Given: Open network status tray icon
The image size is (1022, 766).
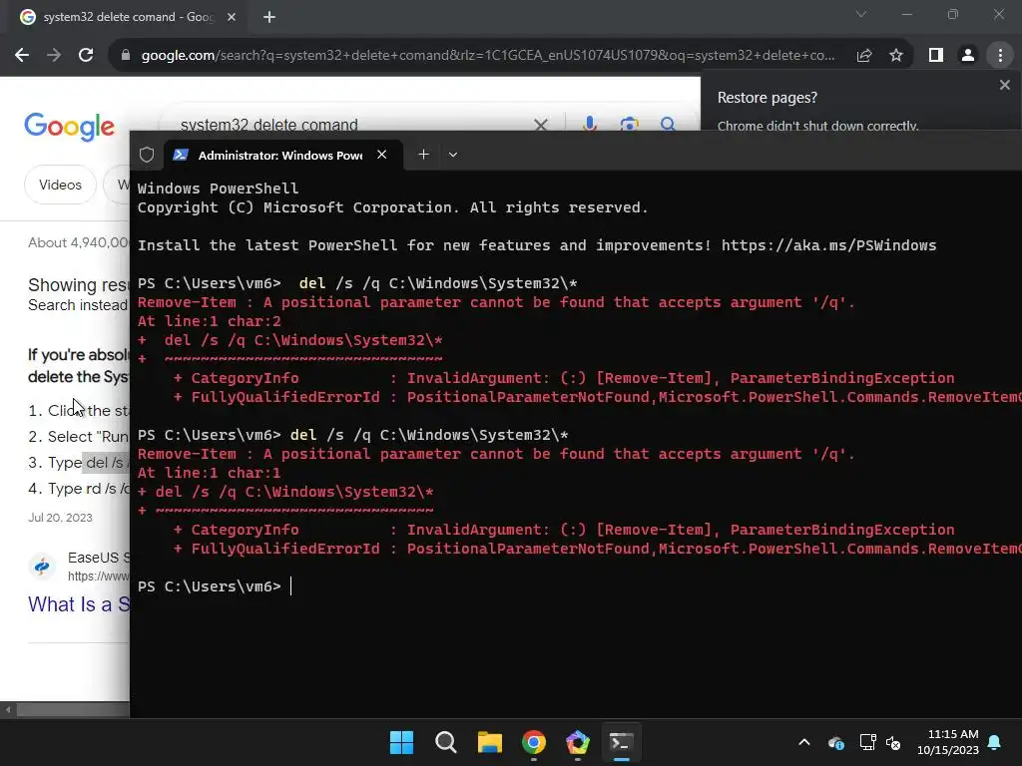Looking at the screenshot, I should [x=867, y=742].
